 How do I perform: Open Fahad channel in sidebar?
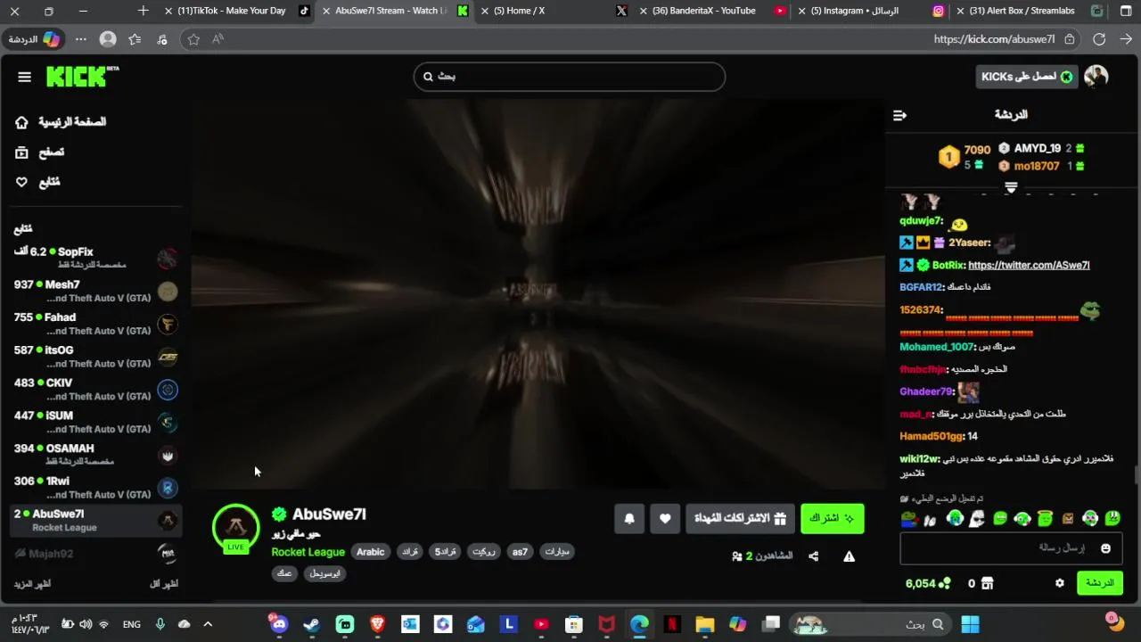95,324
